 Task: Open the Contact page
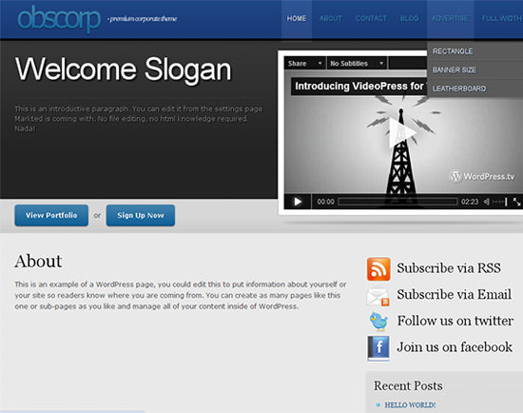click(x=371, y=19)
